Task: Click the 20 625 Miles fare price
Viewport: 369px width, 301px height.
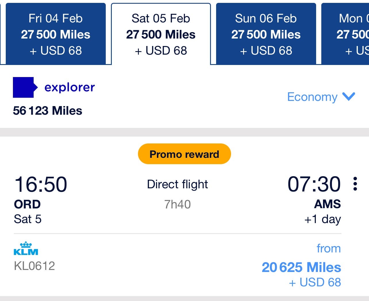Action: [301, 267]
